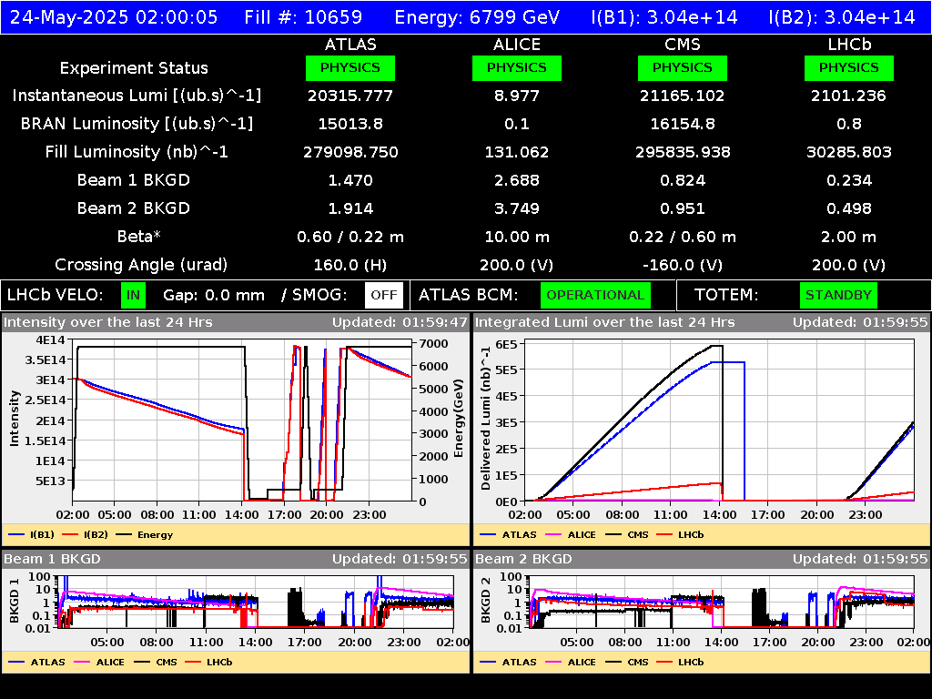Click the TOTEM STANDBY indicator
Viewport: 932px width, 699px height.
pos(838,296)
